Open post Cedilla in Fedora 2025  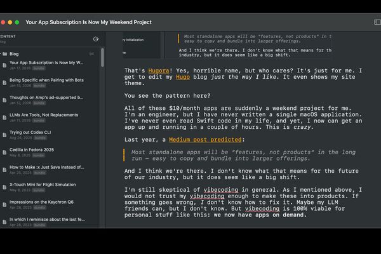pyautogui.click(x=32, y=150)
